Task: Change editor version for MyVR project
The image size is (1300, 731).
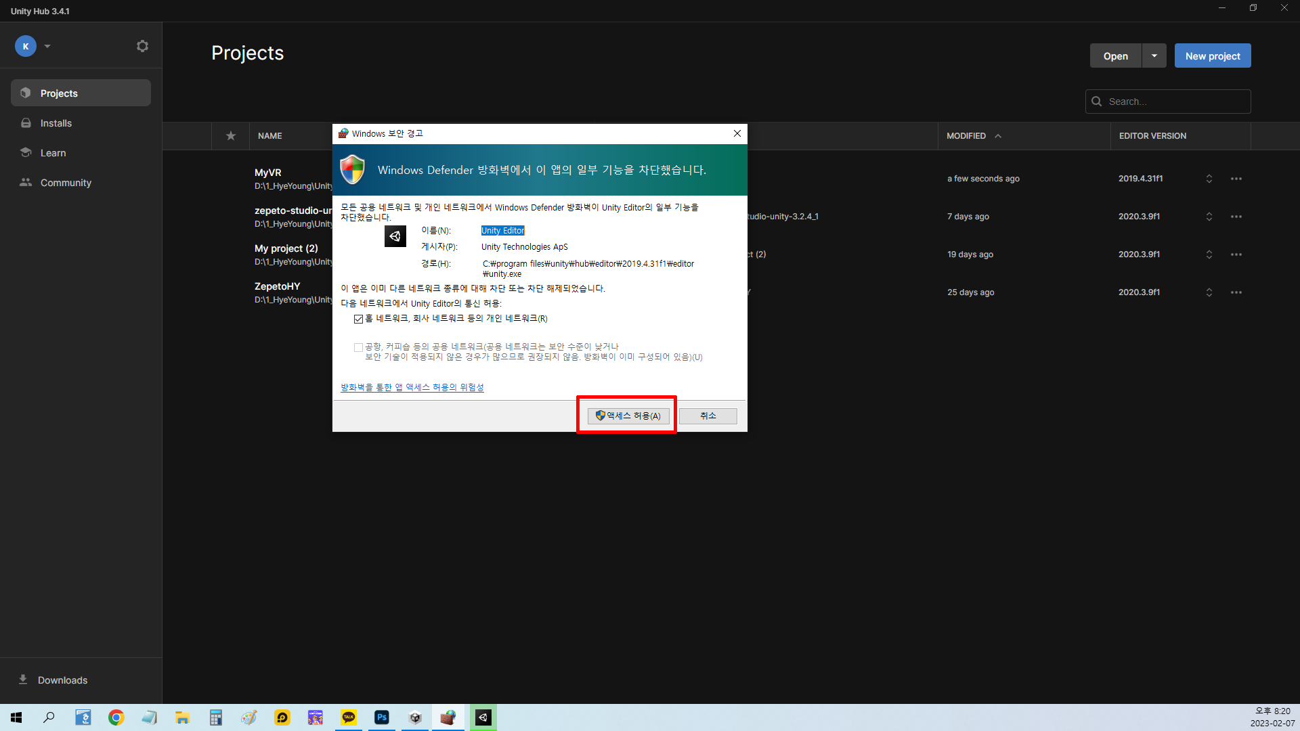Action: (1209, 179)
